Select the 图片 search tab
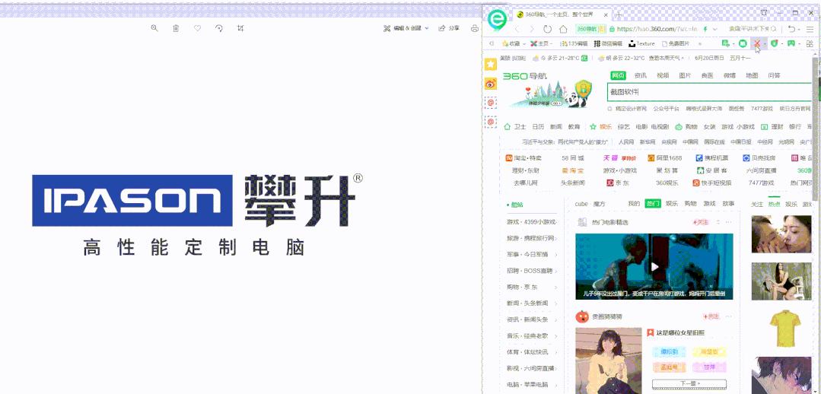 [685, 75]
